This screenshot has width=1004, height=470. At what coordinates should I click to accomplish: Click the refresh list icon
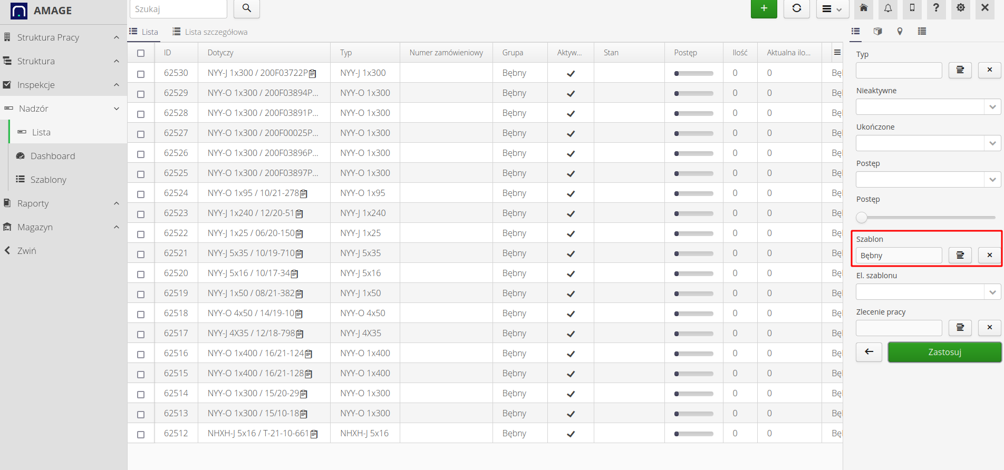coord(796,8)
